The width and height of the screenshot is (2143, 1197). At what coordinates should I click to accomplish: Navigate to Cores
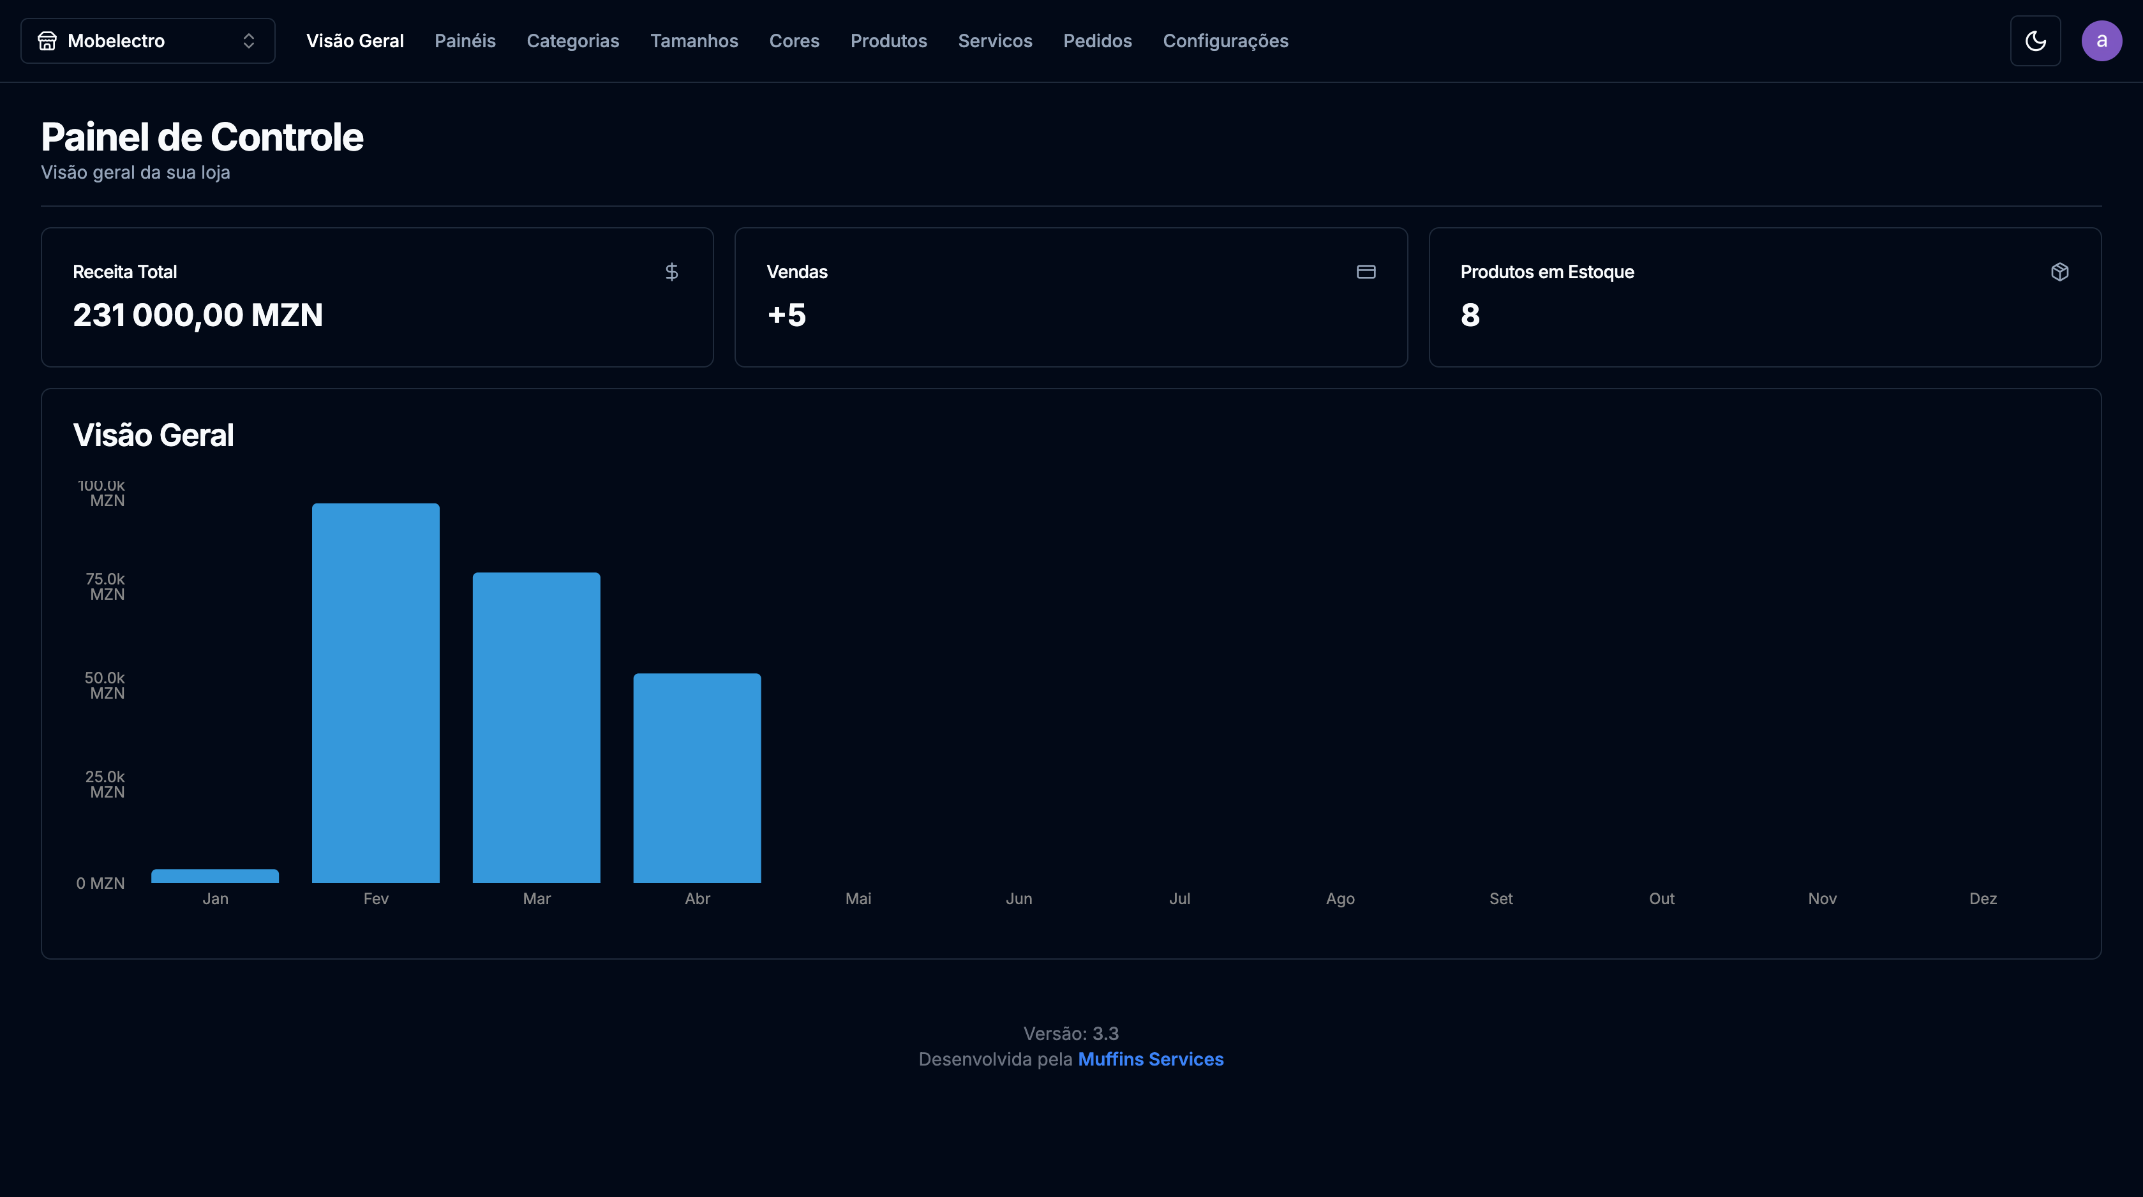[794, 41]
